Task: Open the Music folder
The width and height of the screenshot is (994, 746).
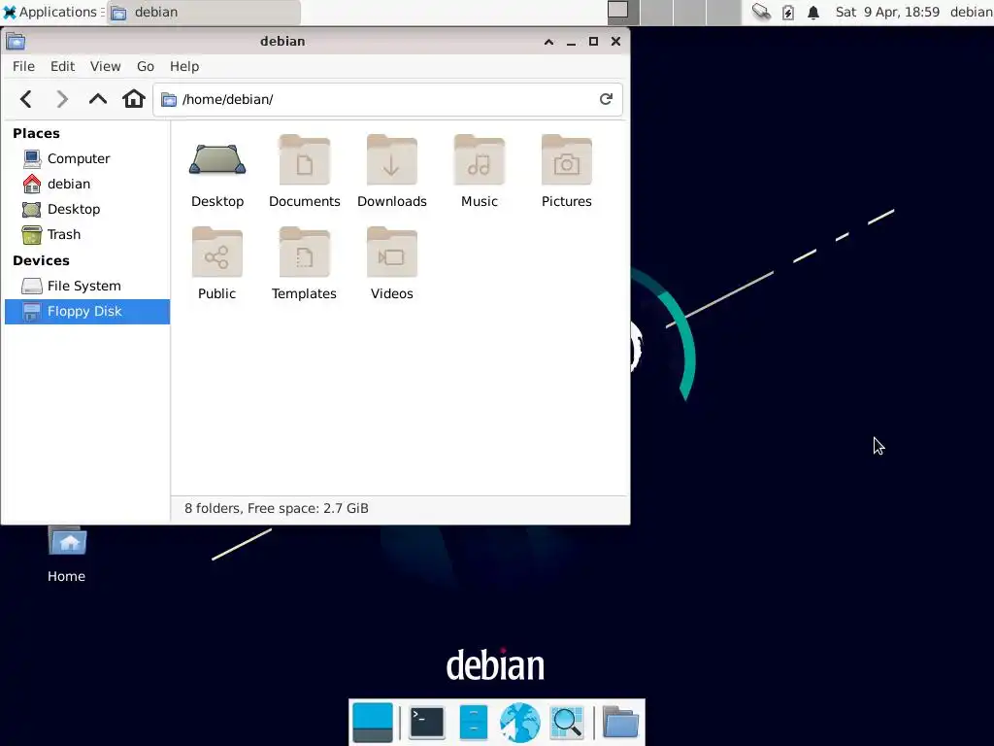Action: 480,171
